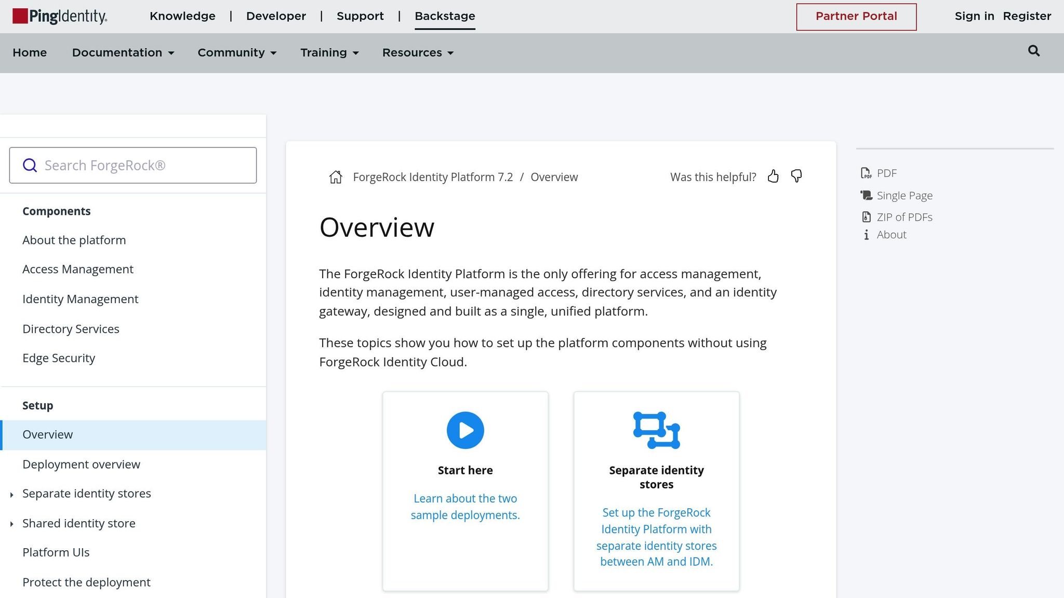Open About the platform sidebar item
The image size is (1064, 598).
[74, 240]
